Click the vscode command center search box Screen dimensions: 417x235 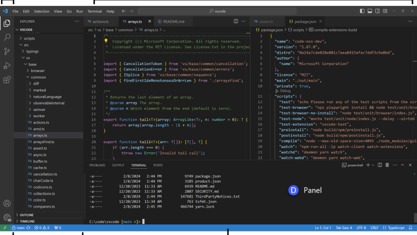tap(217, 11)
